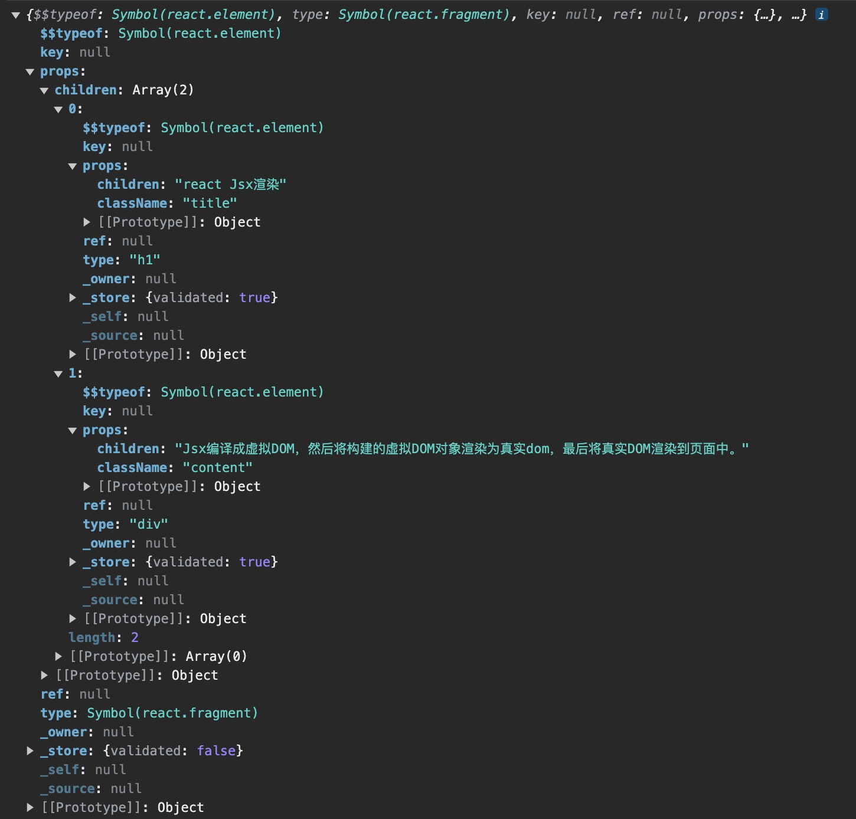856x819 pixels.
Task: Click the Array(2) value text
Action: click(x=163, y=90)
